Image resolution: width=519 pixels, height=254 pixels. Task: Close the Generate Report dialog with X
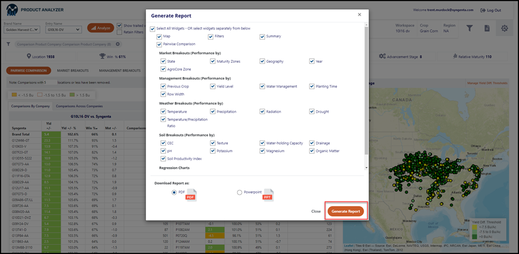pyautogui.click(x=359, y=14)
